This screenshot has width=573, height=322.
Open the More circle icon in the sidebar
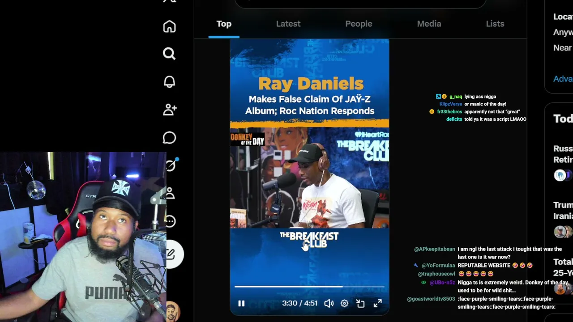170,221
